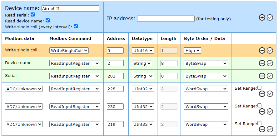
Task: Toggle the Read device name checkbox
Action: pos(47,21)
